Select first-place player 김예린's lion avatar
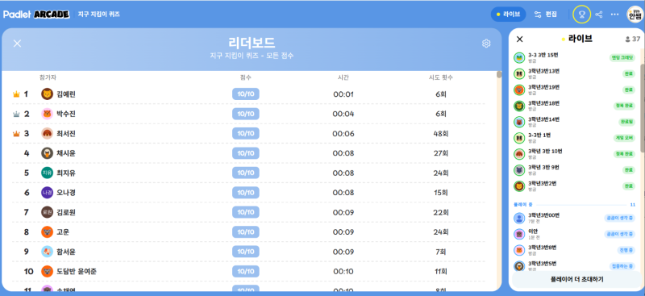The image size is (645, 296). tap(47, 94)
